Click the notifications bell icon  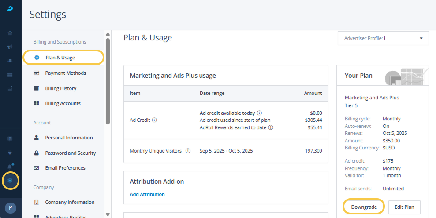click(x=10, y=167)
